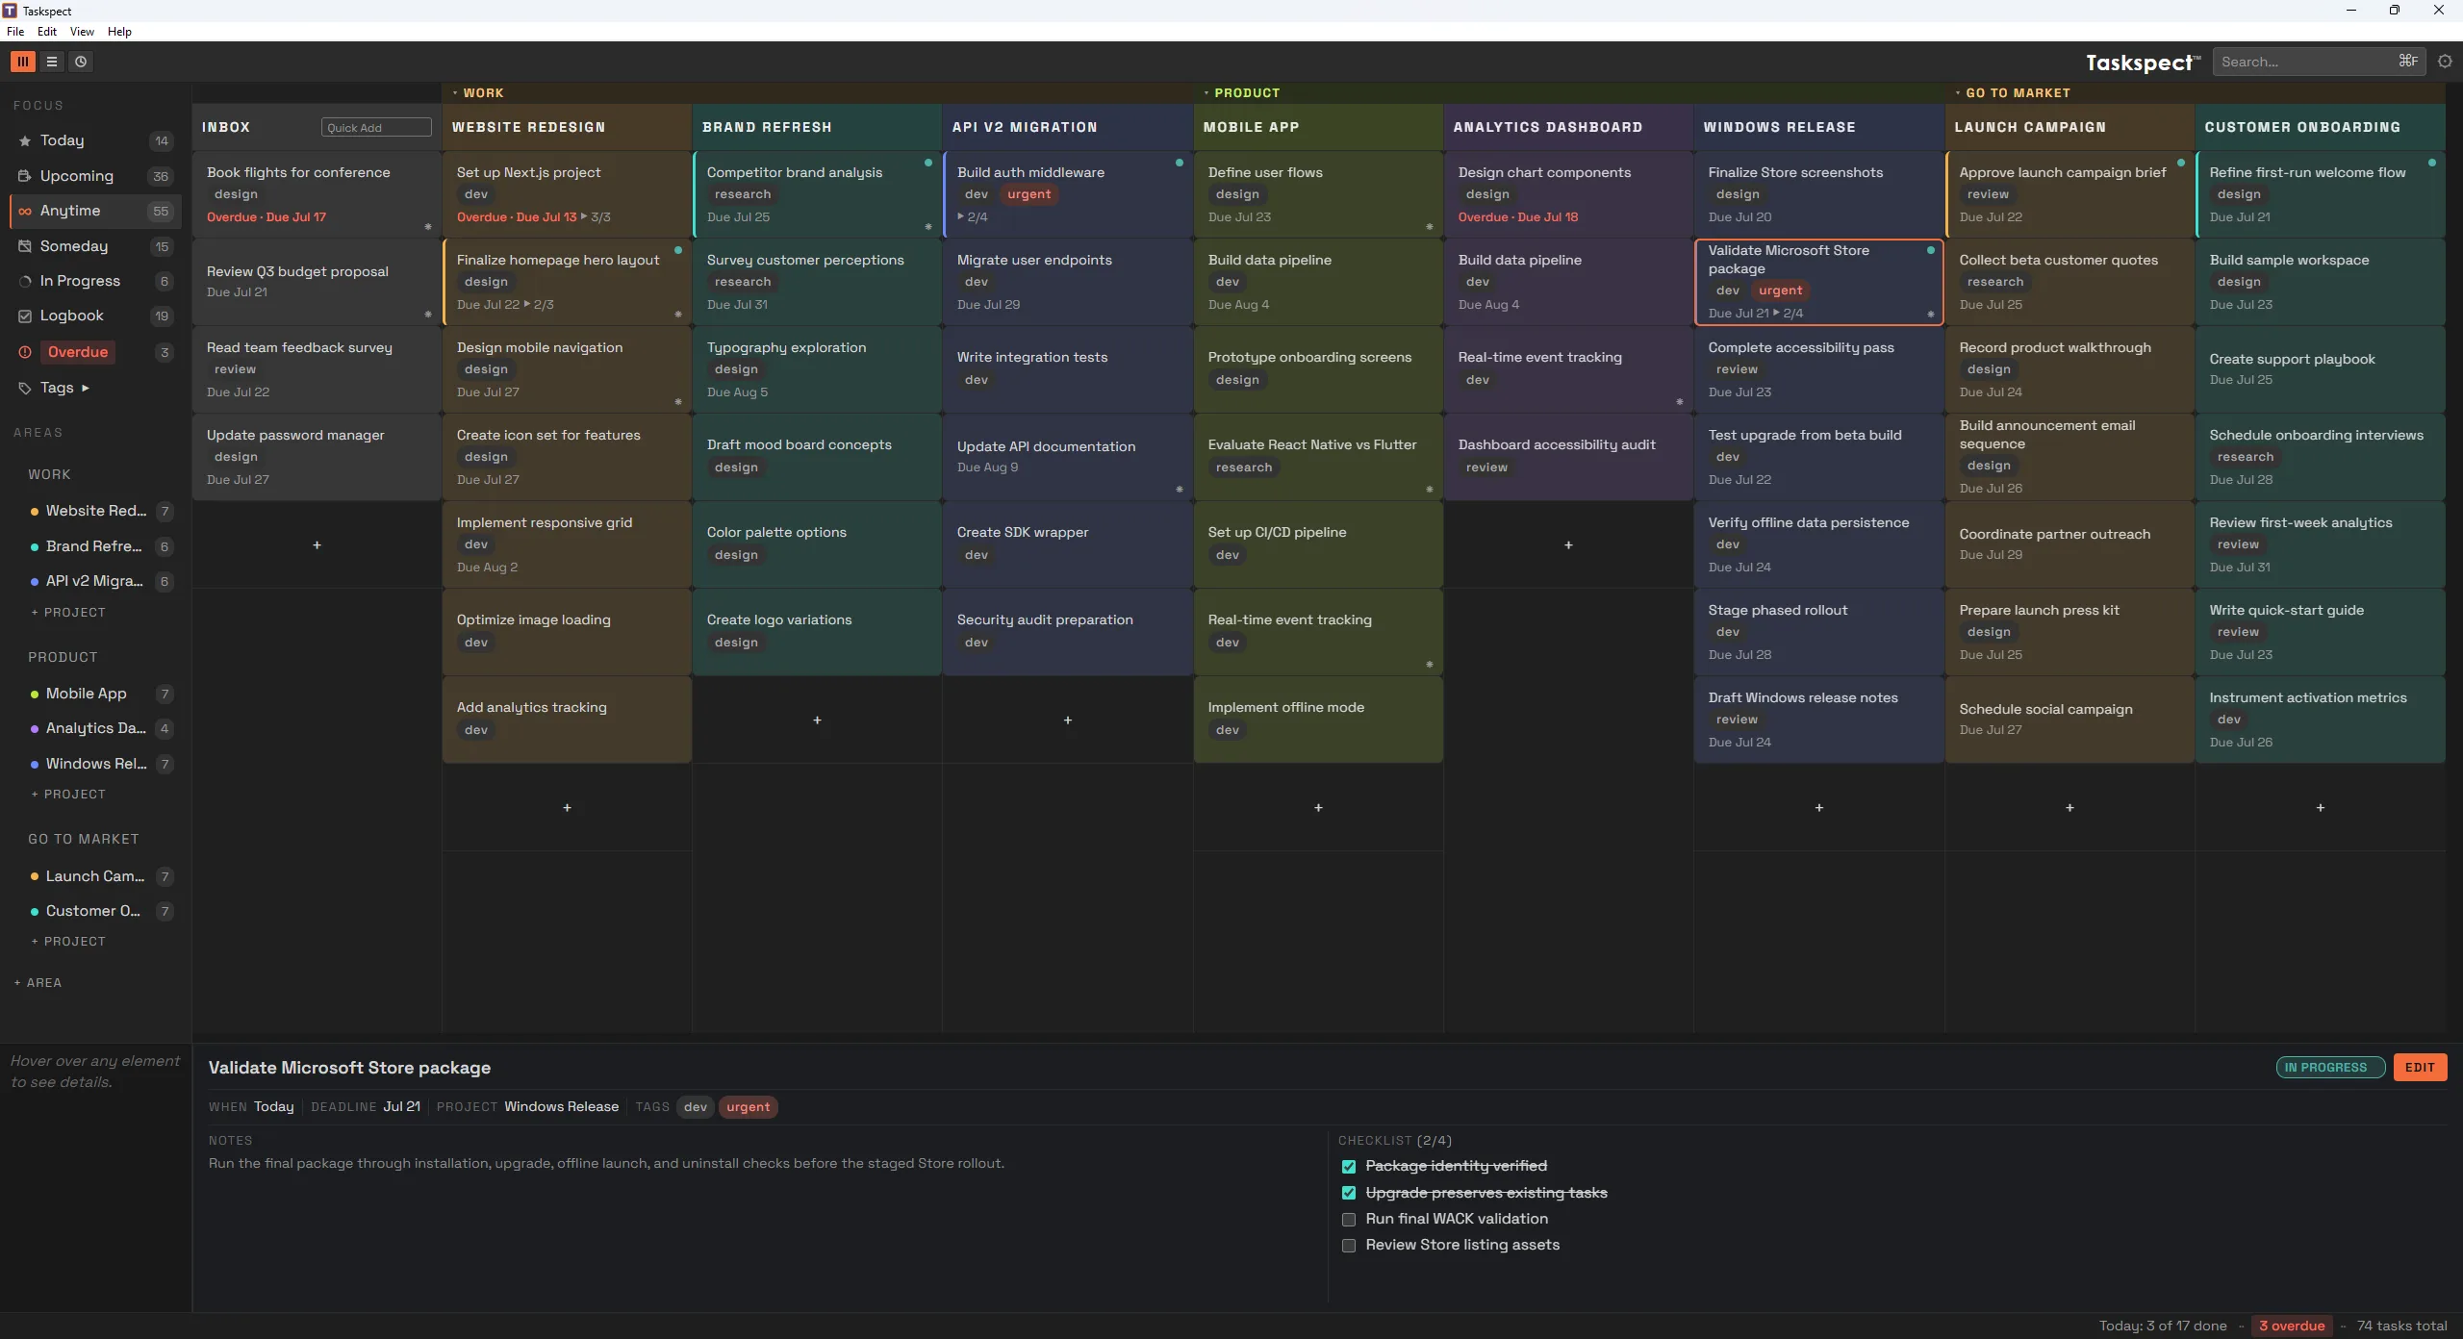Click checklist arrow on Set up Next.js card

584,216
